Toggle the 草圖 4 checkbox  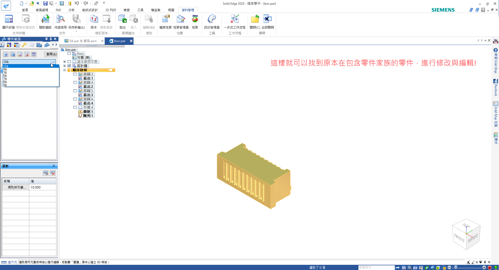[x=75, y=83]
